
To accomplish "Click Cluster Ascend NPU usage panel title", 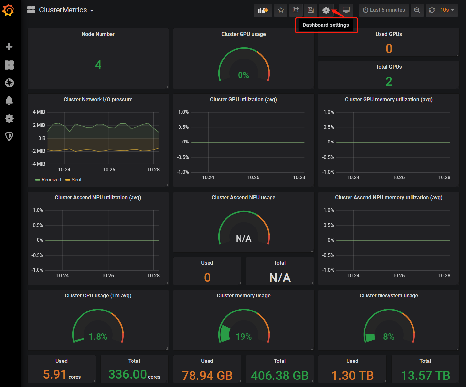I will coord(243,197).
